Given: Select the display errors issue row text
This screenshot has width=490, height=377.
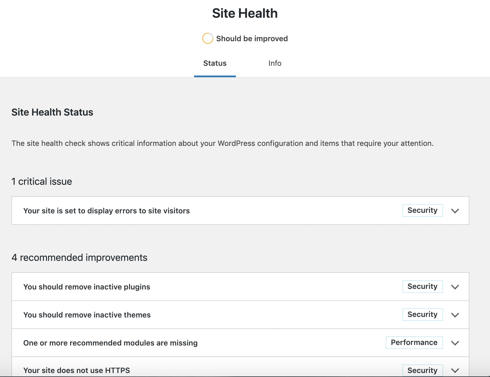Looking at the screenshot, I should click(x=106, y=211).
